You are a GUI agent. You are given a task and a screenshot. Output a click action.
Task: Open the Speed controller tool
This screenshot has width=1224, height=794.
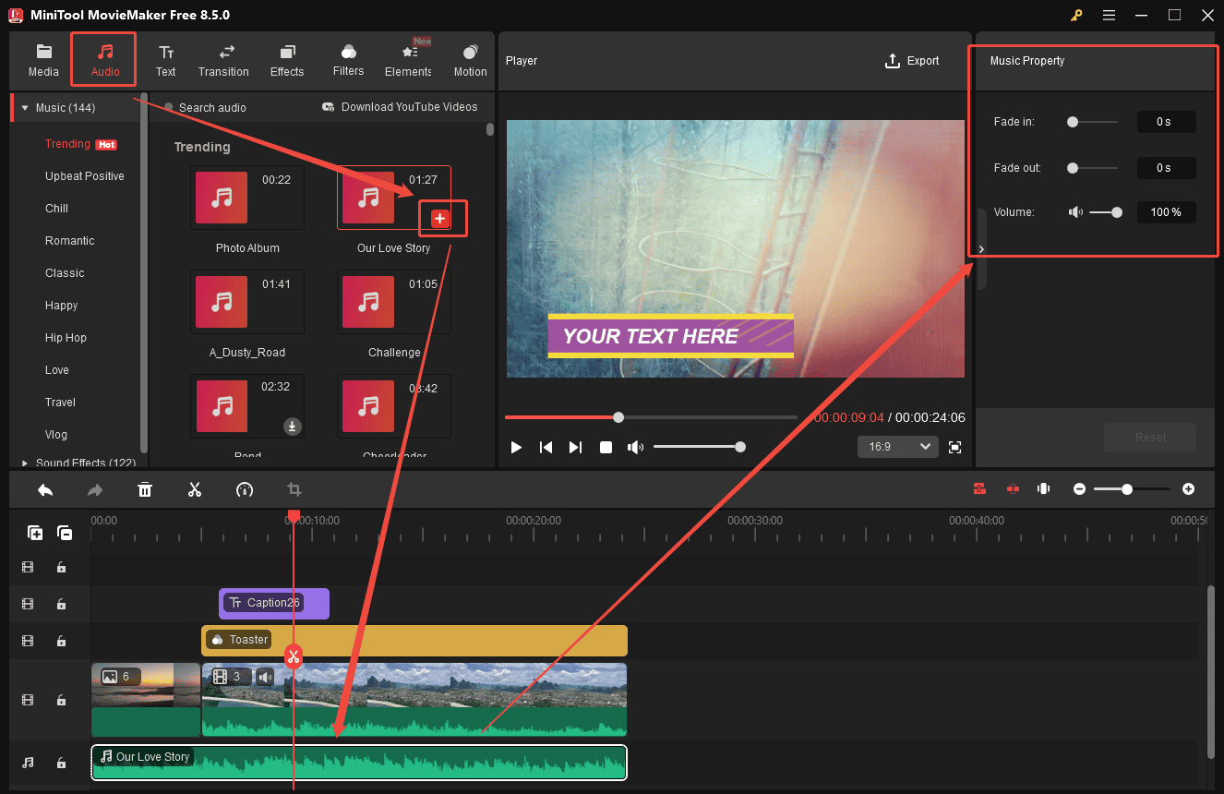click(x=245, y=489)
